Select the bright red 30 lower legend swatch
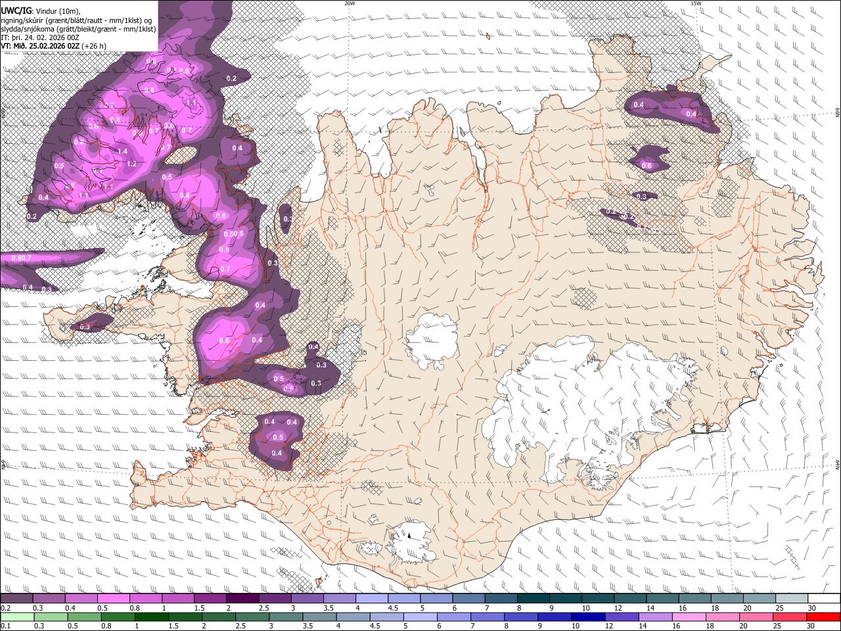The width and height of the screenshot is (841, 631). click(824, 617)
